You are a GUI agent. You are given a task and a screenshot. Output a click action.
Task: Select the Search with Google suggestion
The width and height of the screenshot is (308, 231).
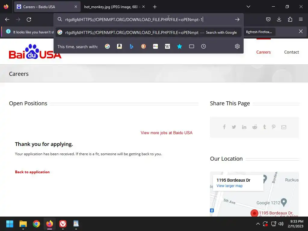coord(148,32)
